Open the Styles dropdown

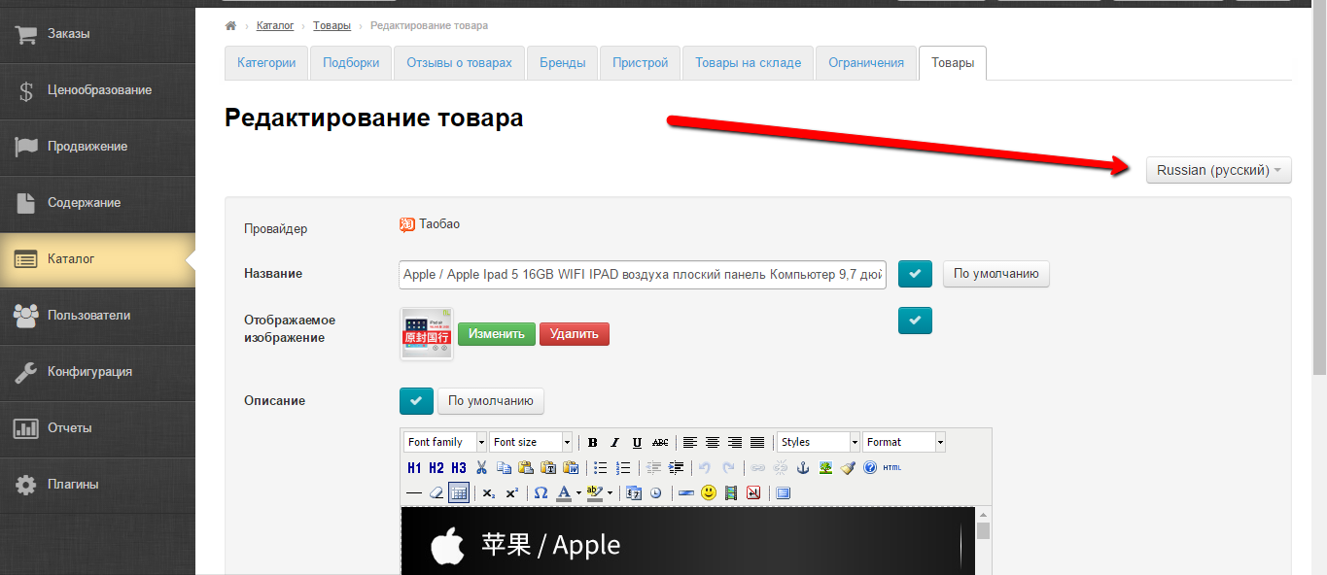point(819,442)
